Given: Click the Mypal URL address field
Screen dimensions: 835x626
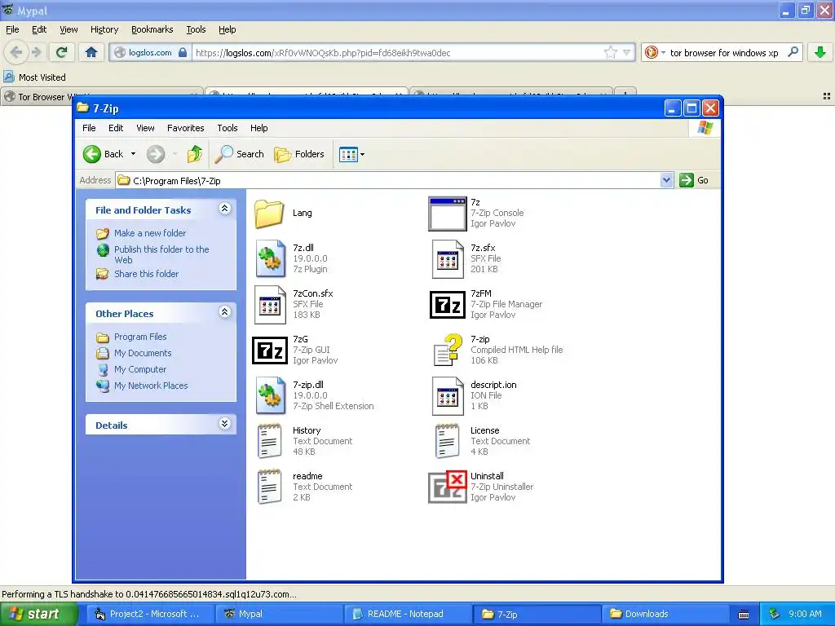Looking at the screenshot, I should [x=397, y=53].
